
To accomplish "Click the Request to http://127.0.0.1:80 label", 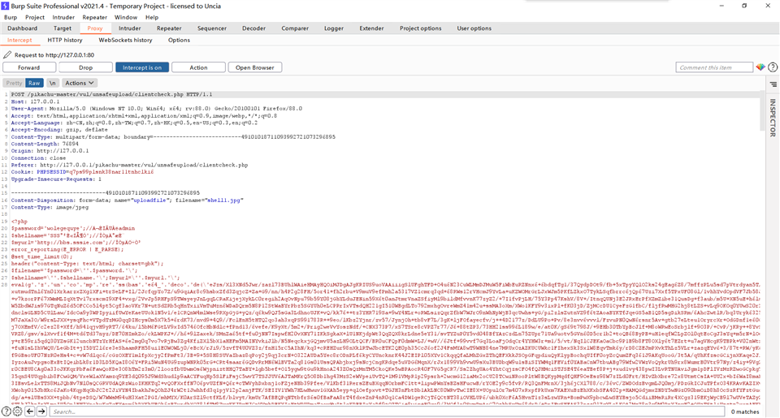I will click(x=54, y=55).
